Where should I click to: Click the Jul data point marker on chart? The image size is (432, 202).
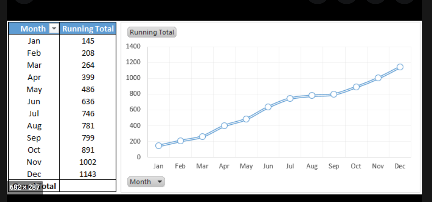point(290,98)
